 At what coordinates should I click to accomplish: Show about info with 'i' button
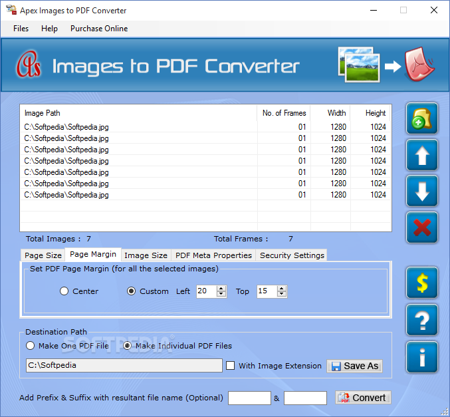pyautogui.click(x=421, y=357)
